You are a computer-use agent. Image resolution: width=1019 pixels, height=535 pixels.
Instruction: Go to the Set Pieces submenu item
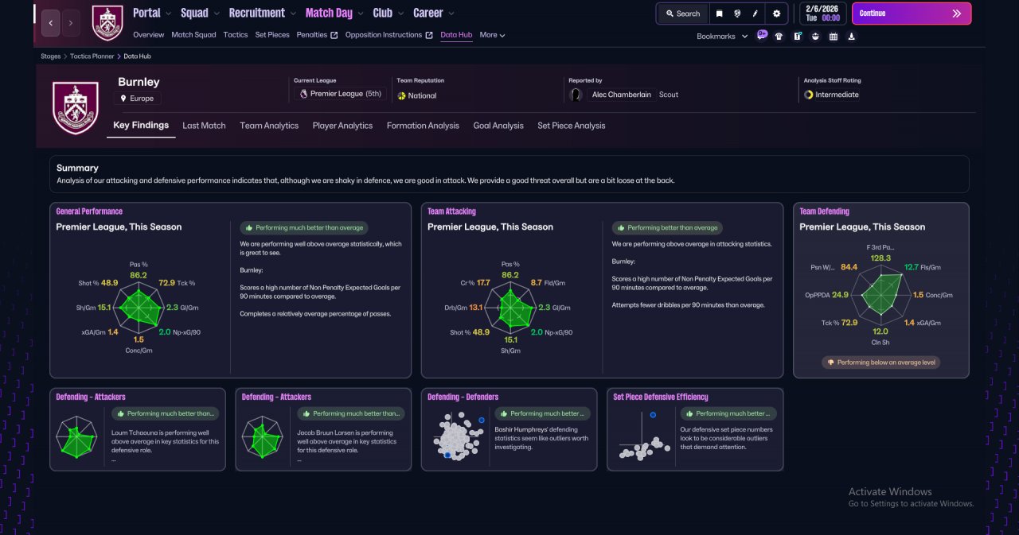click(272, 35)
